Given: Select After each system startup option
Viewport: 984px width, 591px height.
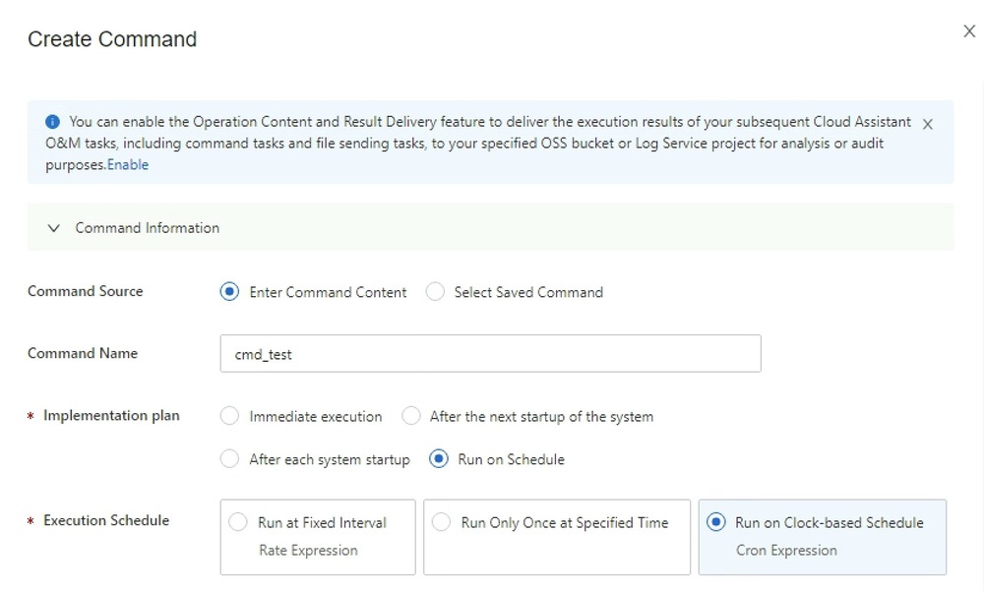Looking at the screenshot, I should 228,458.
